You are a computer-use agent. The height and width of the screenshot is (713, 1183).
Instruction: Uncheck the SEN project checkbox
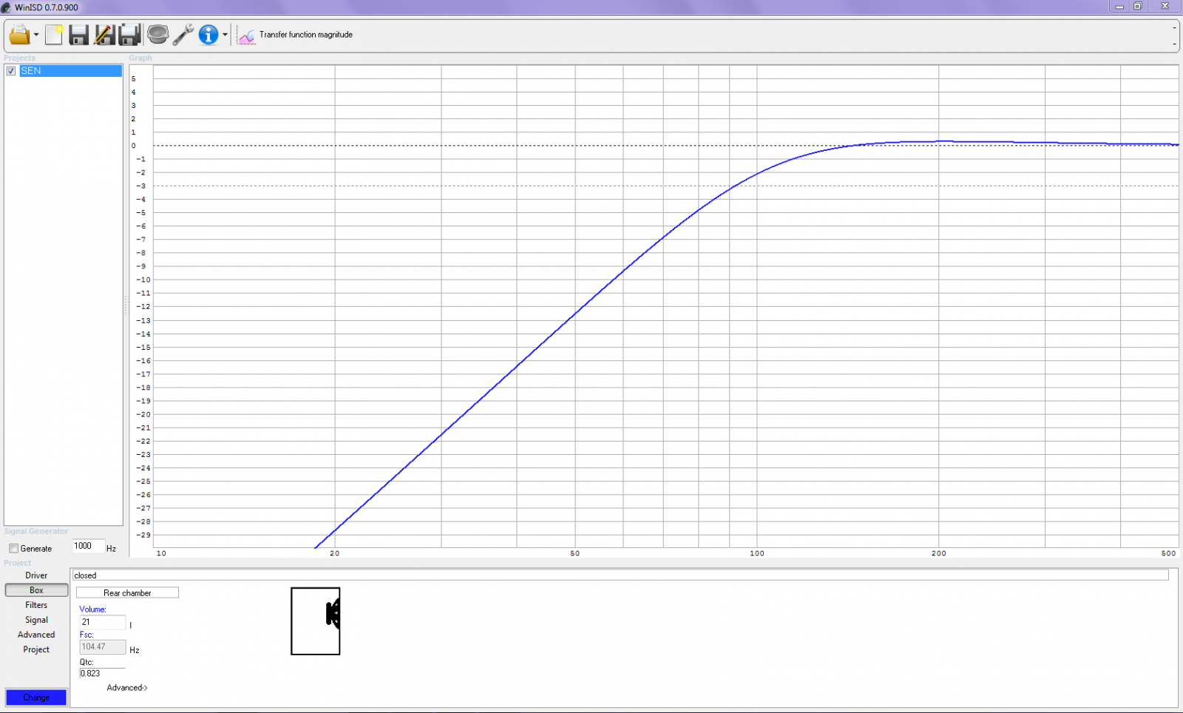(11, 71)
